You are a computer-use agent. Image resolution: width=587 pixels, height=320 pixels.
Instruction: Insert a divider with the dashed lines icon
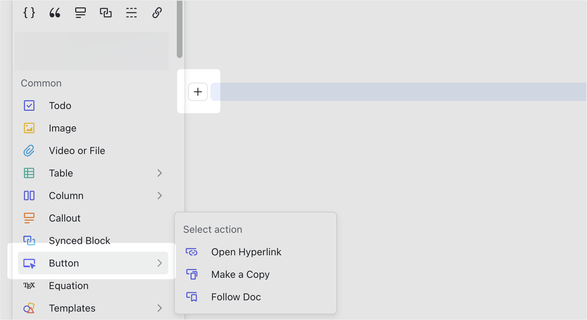131,13
